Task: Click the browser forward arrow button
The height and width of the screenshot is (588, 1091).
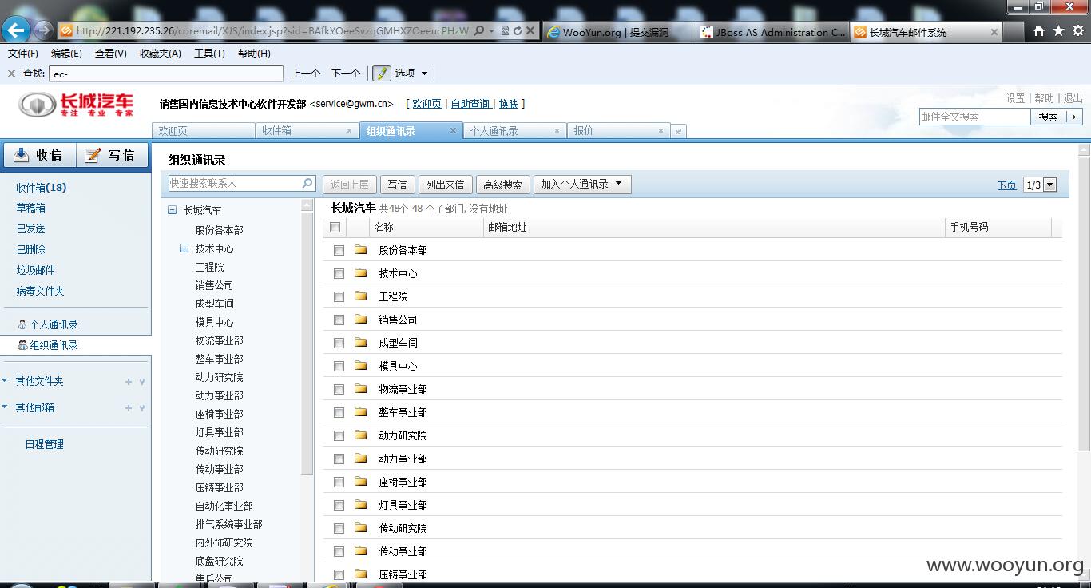Action: pos(43,30)
